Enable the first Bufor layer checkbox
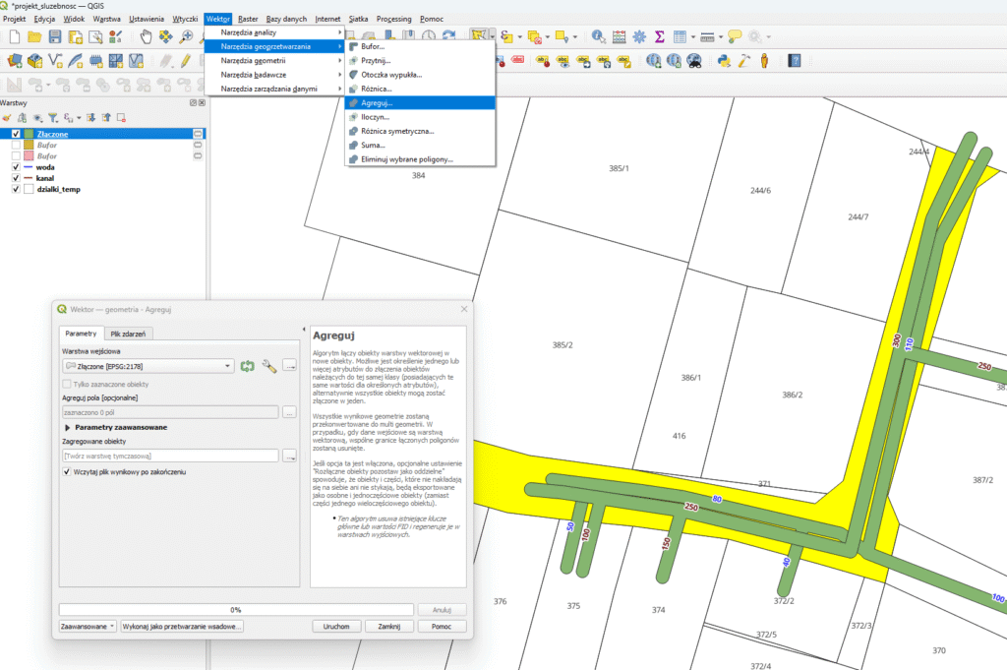The image size is (1007, 670). 15,145
